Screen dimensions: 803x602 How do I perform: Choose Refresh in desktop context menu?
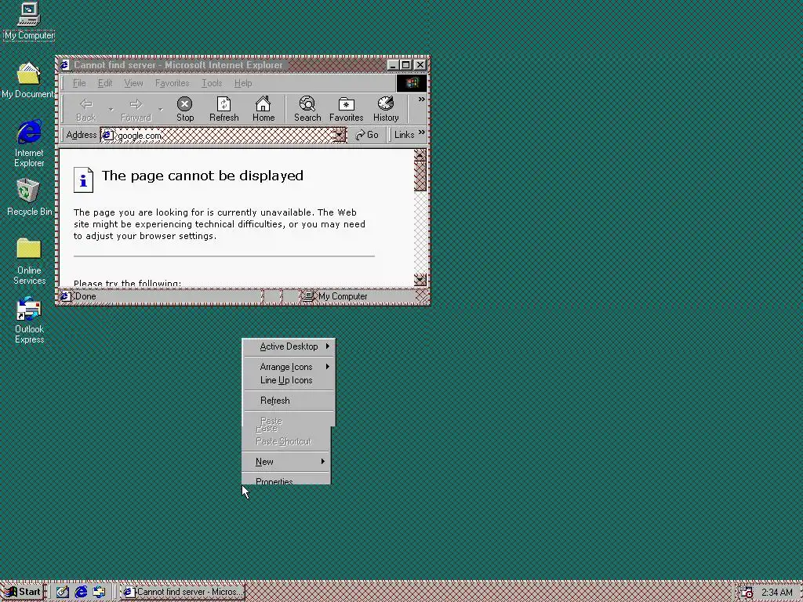(x=289, y=401)
